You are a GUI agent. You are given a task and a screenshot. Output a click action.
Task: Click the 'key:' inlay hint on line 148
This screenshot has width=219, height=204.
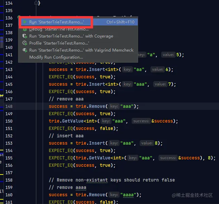click(114, 107)
